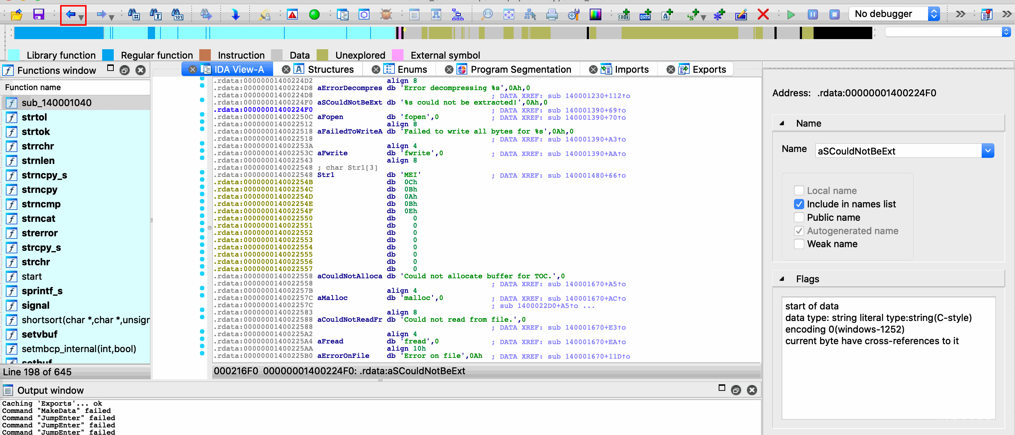Click the blue down-curved jump arrow

point(235,14)
